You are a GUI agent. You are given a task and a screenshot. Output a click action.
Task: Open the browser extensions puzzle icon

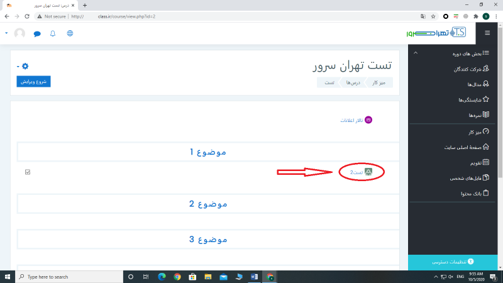476,16
